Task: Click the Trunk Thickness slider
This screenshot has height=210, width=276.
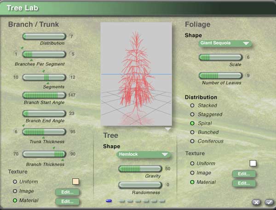Action: click(x=44, y=132)
